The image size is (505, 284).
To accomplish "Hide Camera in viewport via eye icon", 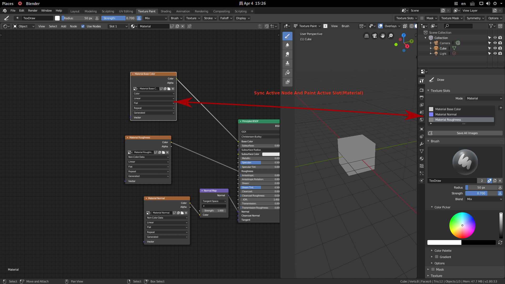I will [495, 43].
